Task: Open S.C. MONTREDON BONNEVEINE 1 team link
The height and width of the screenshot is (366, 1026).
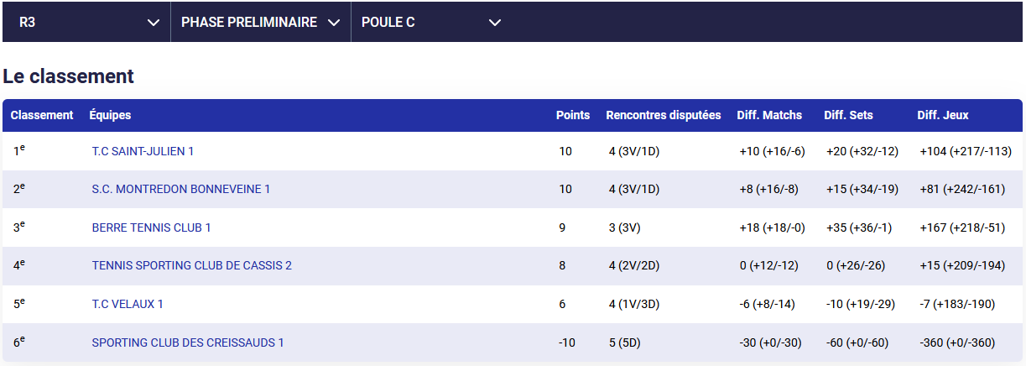Action: click(181, 190)
